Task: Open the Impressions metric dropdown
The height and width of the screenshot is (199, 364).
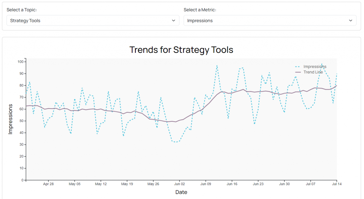Action: pos(269,21)
